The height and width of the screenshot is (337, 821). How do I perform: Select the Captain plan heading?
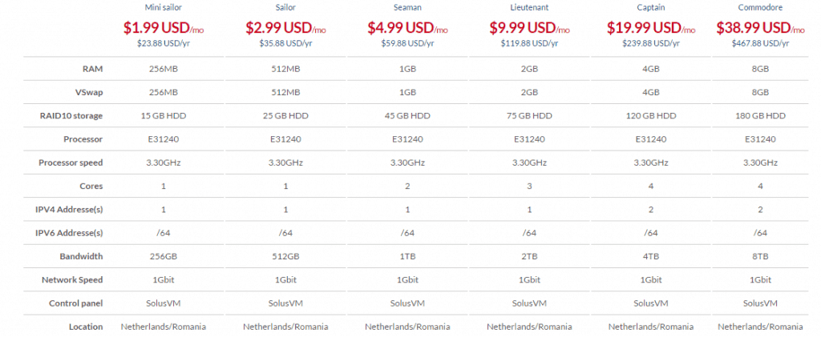[x=651, y=8]
